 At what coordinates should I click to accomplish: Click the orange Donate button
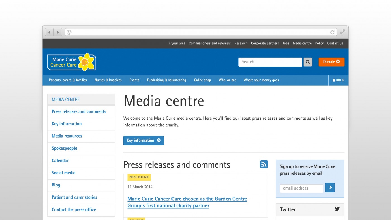tap(332, 62)
